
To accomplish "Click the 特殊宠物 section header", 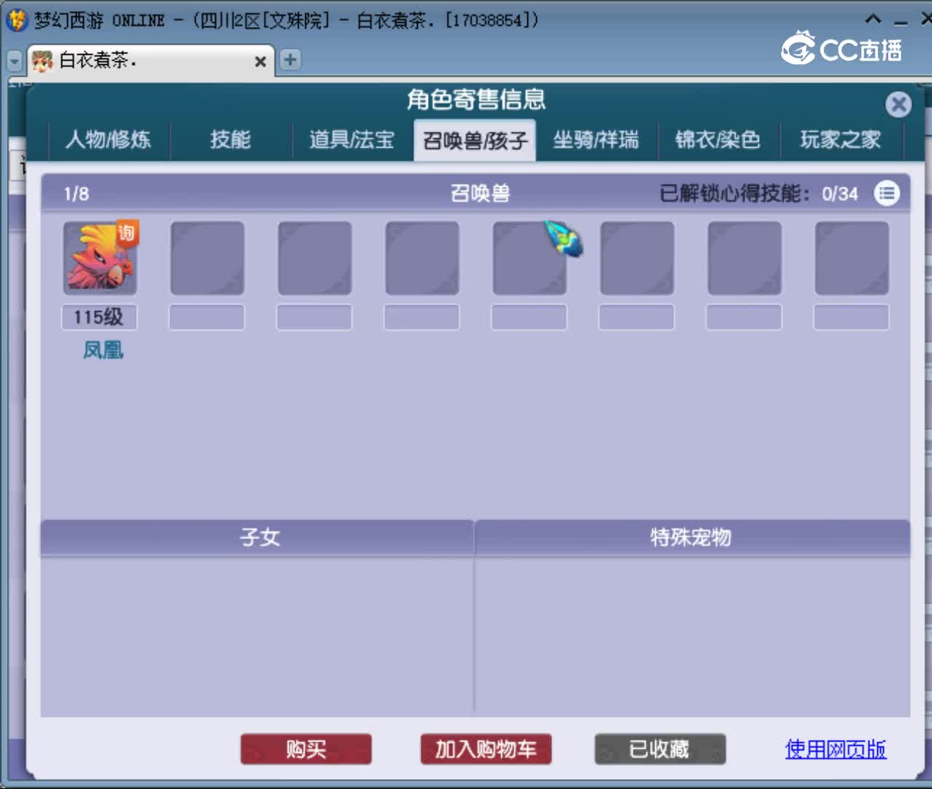I will [x=692, y=538].
